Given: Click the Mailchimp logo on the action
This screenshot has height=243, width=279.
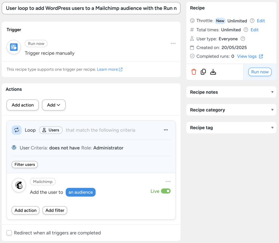Looking at the screenshot, I should tap(19, 185).
